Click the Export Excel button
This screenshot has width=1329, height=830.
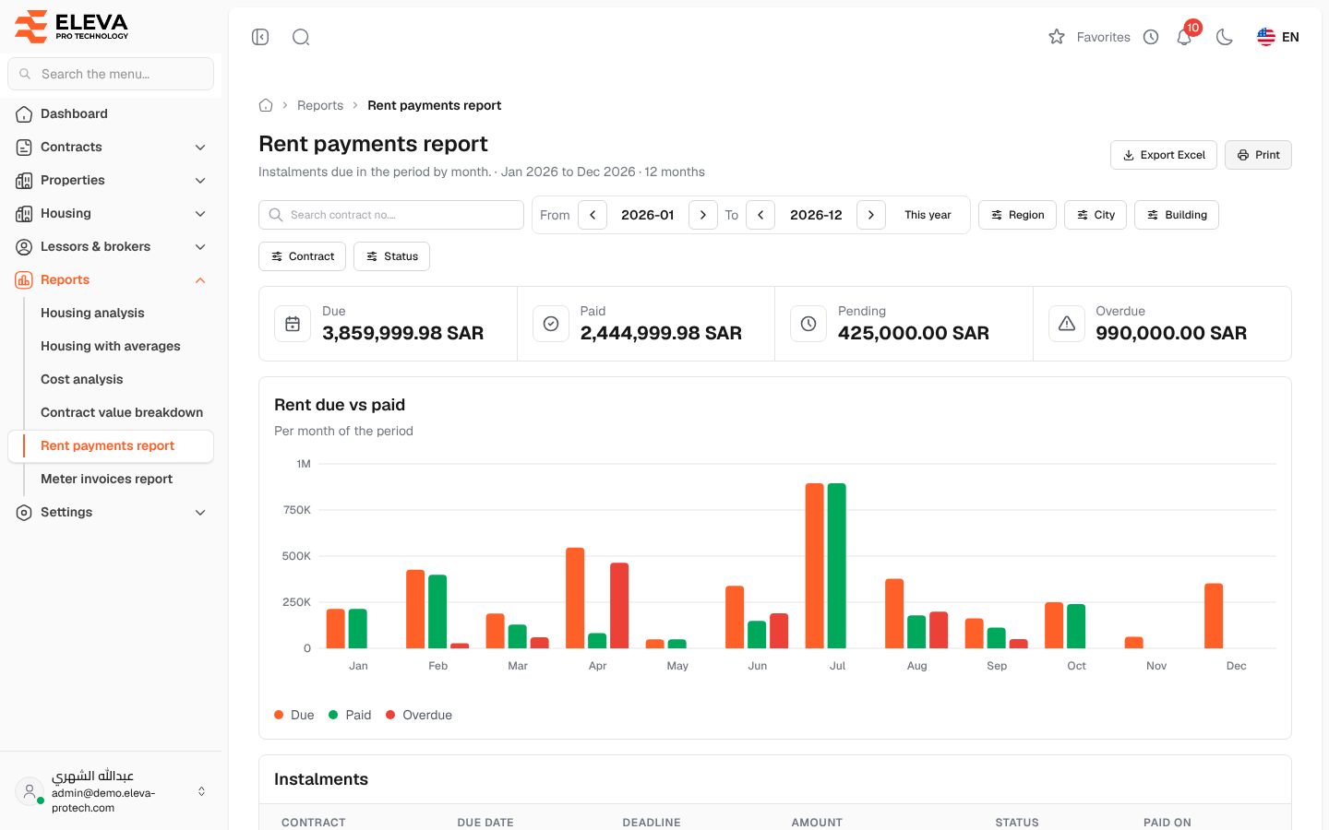[x=1164, y=155]
